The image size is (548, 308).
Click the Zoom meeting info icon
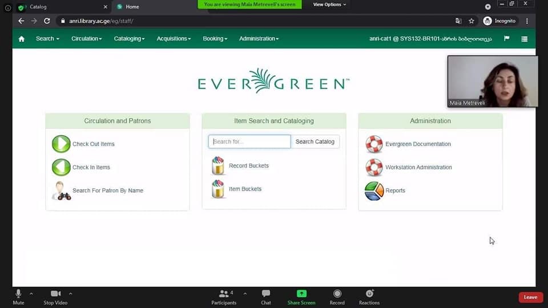7,7
